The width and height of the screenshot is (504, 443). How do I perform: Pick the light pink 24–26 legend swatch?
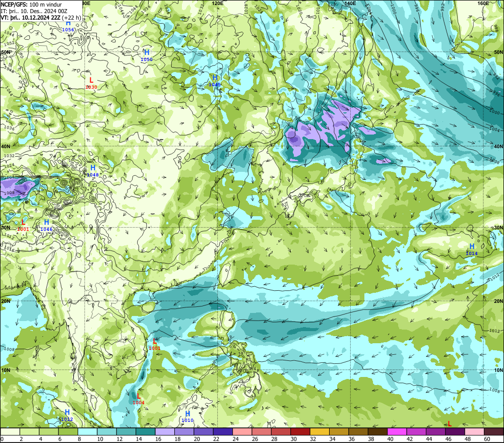[242, 431]
